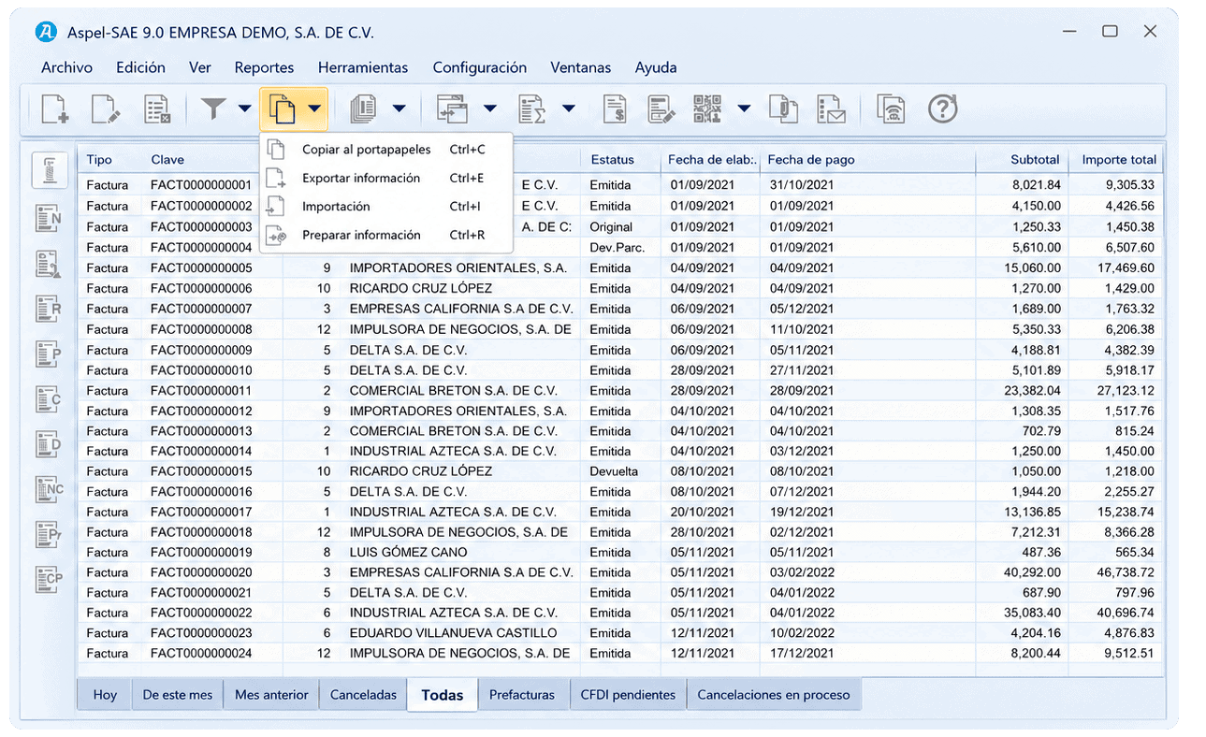Choose Importación from the dropdown

pos(385,207)
